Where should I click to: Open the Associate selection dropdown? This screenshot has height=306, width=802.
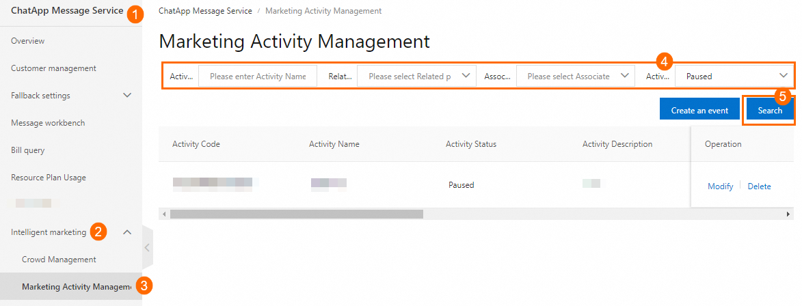[575, 76]
